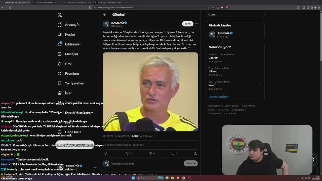Open post options three-dot menu
This screenshot has height=181, width=322.
[x=196, y=24]
